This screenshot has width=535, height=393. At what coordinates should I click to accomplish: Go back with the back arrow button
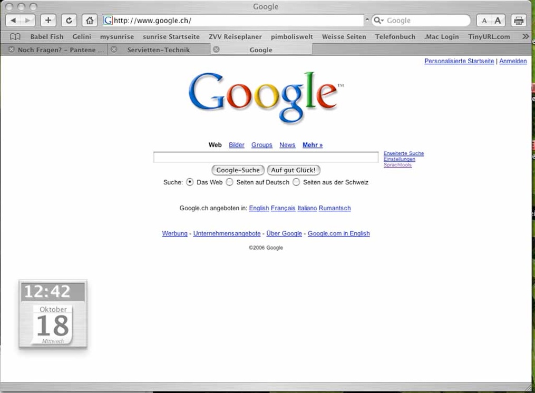coord(14,21)
